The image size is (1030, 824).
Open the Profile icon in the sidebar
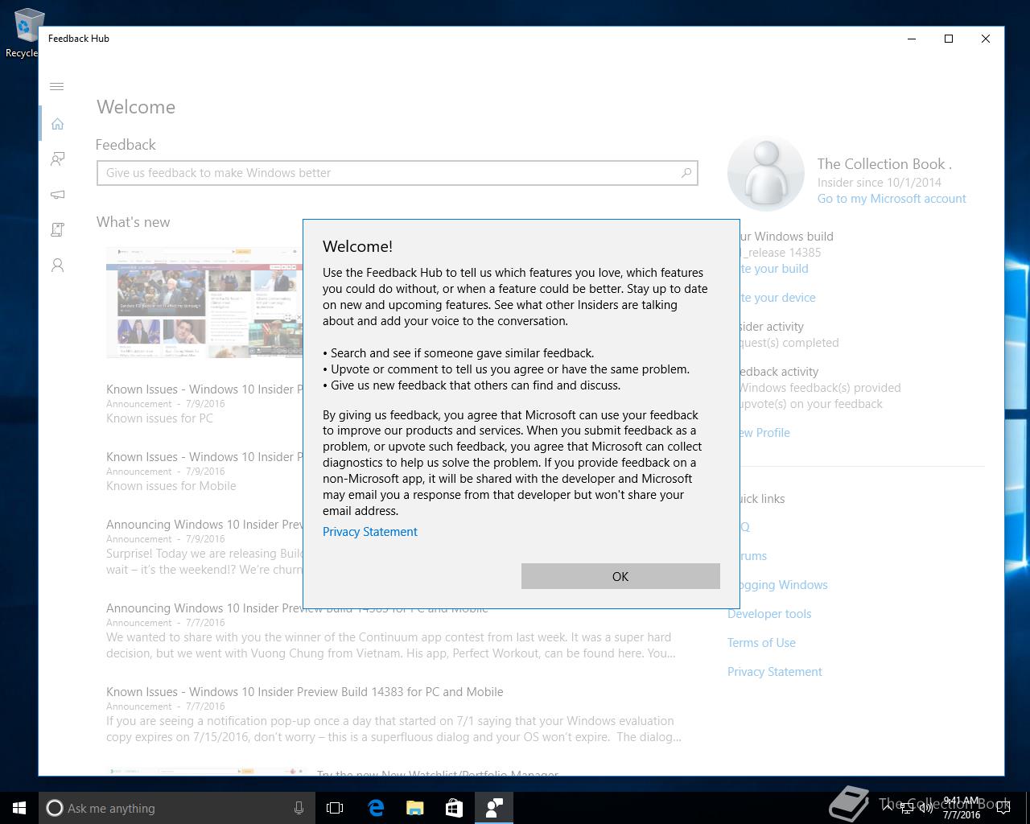pos(57,266)
